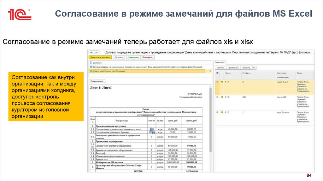This screenshot has height=181, width=323.
Task: Follow remark link [1] in row 1.1
Action: [153, 129]
